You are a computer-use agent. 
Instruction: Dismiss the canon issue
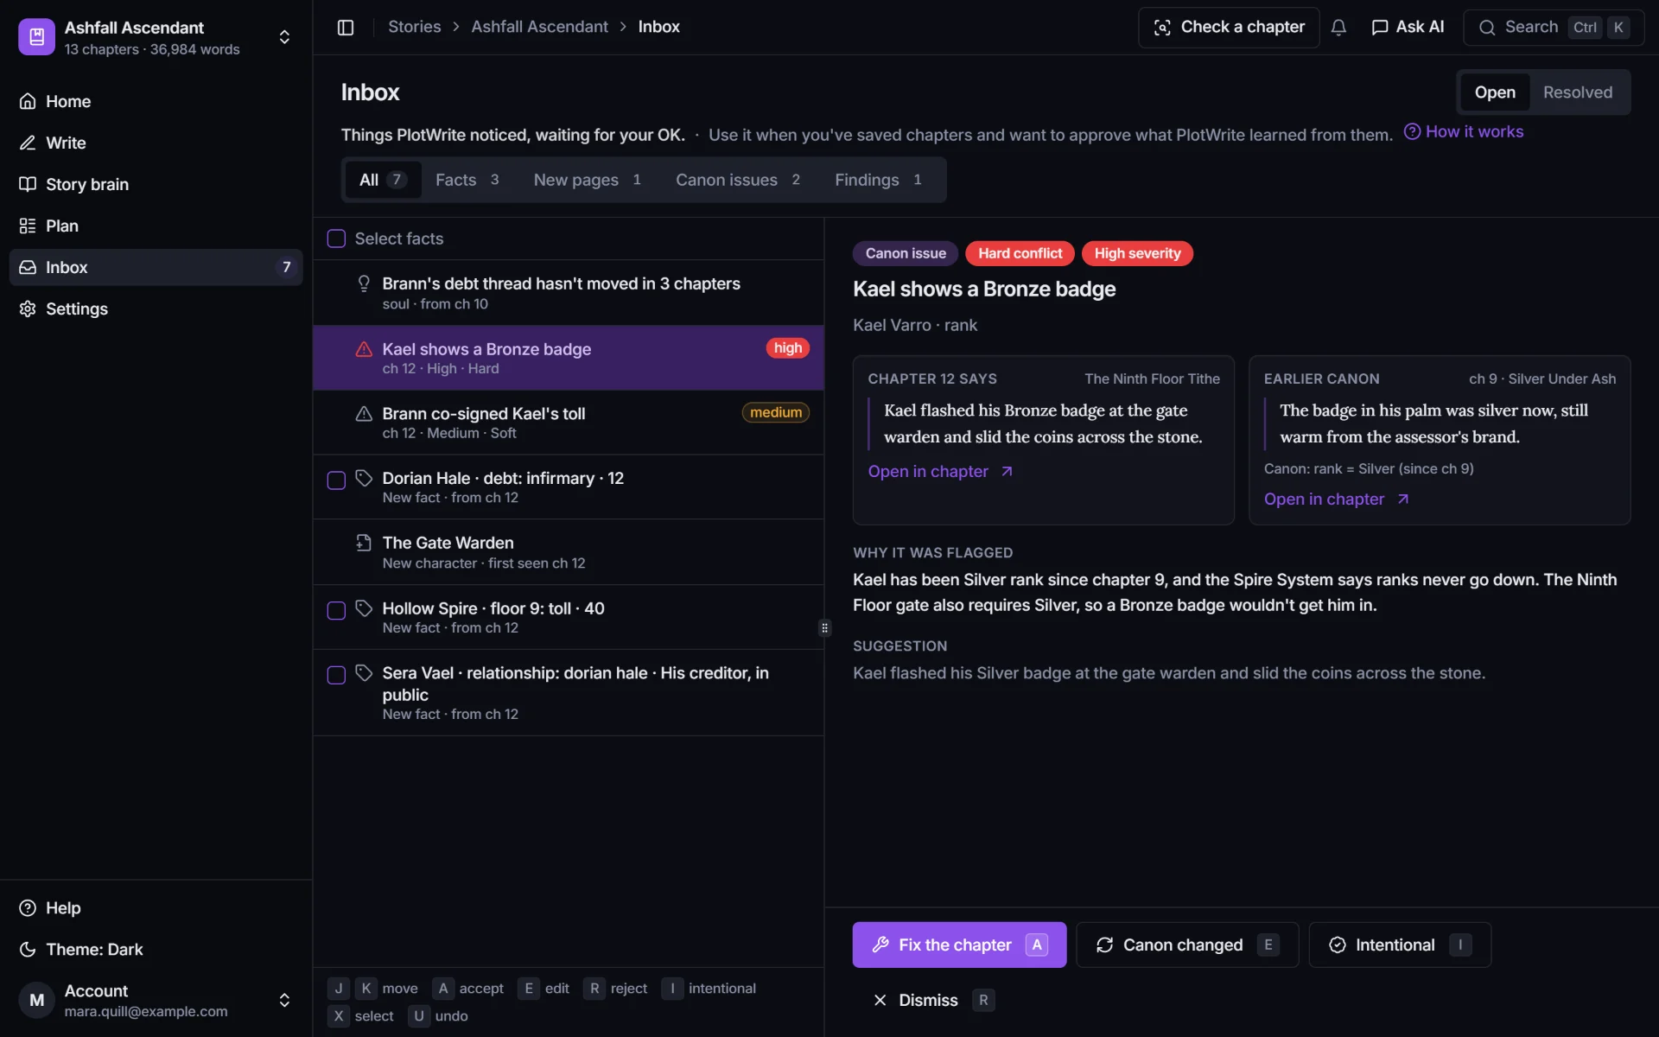pos(932,1000)
